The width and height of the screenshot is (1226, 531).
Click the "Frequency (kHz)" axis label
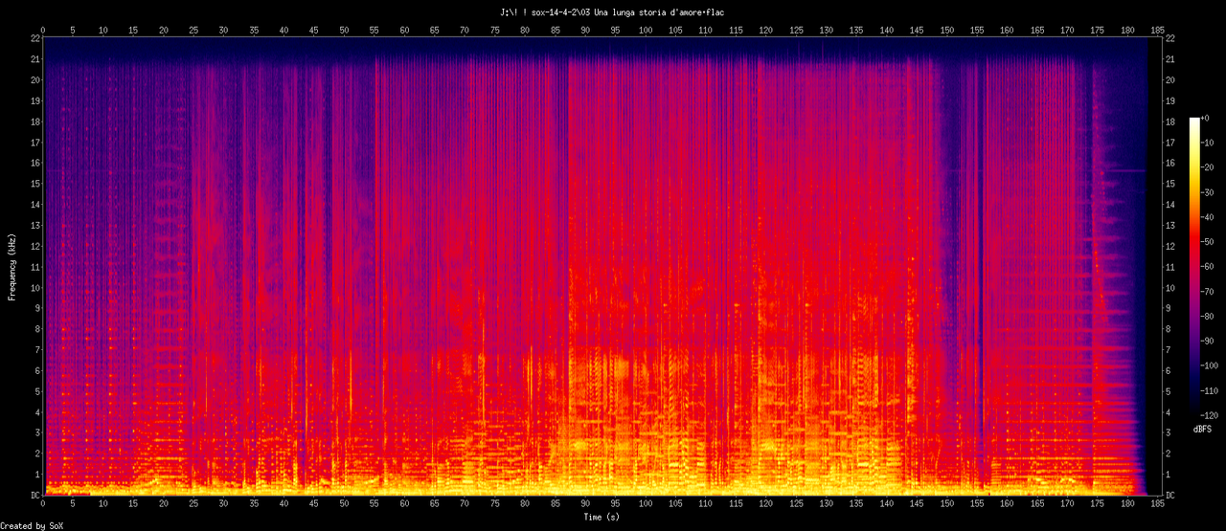[x=12, y=266]
